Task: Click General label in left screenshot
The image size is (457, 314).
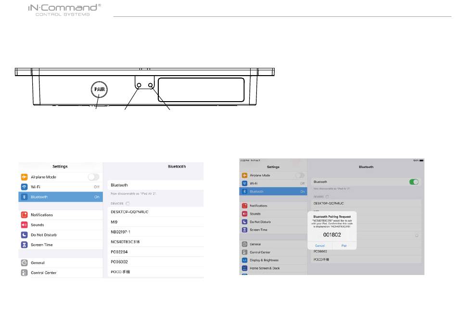Action: pos(38,262)
